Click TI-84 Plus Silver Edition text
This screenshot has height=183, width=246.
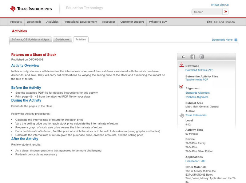pyautogui.click(x=199, y=151)
